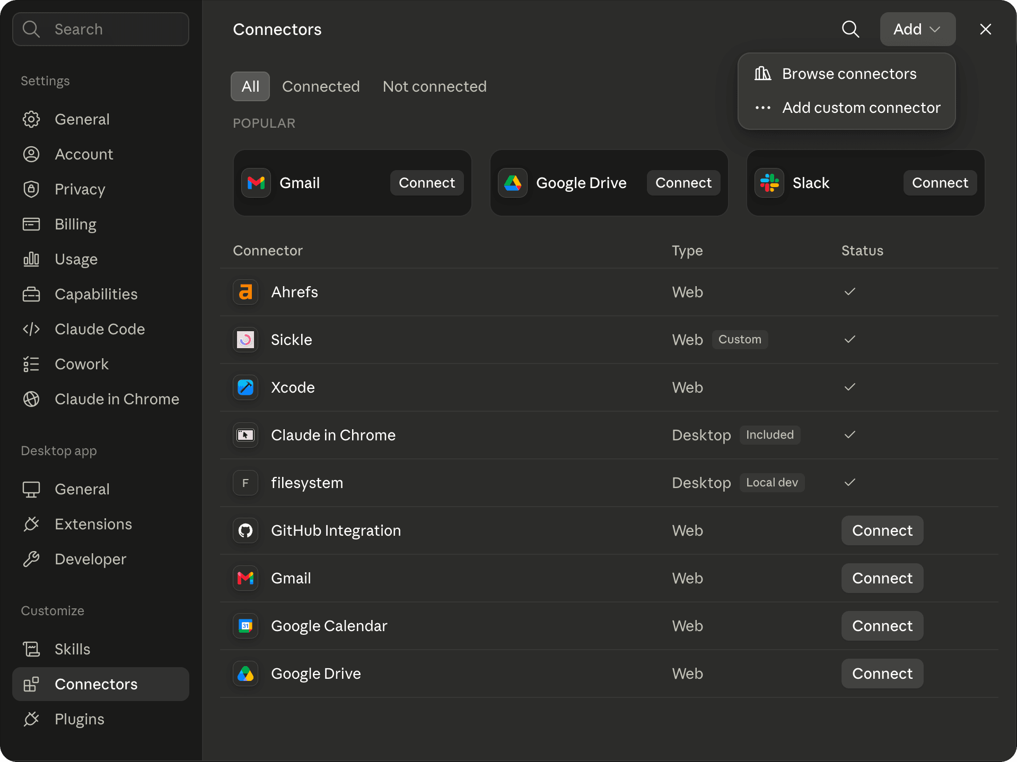The width and height of the screenshot is (1017, 762).
Task: Click the Privacy shield icon in the sidebar
Action: (31, 189)
